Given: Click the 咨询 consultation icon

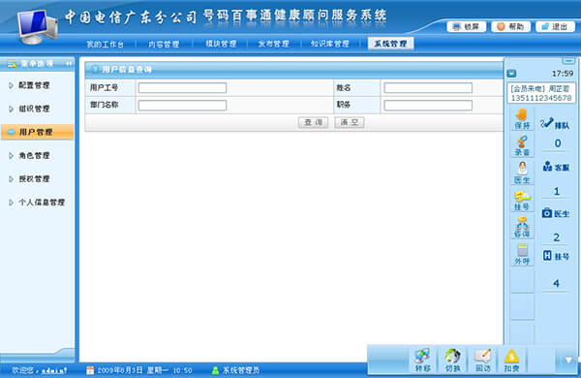Looking at the screenshot, I should pyautogui.click(x=522, y=227).
